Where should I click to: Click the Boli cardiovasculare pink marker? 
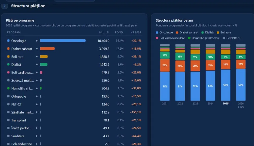coord(8,72)
